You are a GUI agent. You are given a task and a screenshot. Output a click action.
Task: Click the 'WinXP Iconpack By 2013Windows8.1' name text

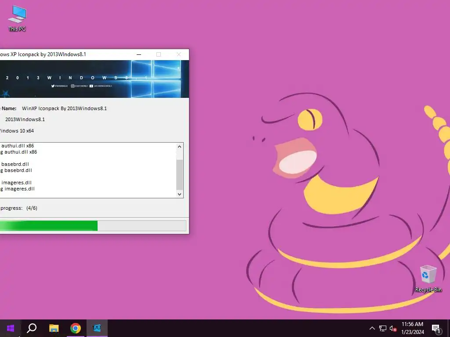(64, 108)
